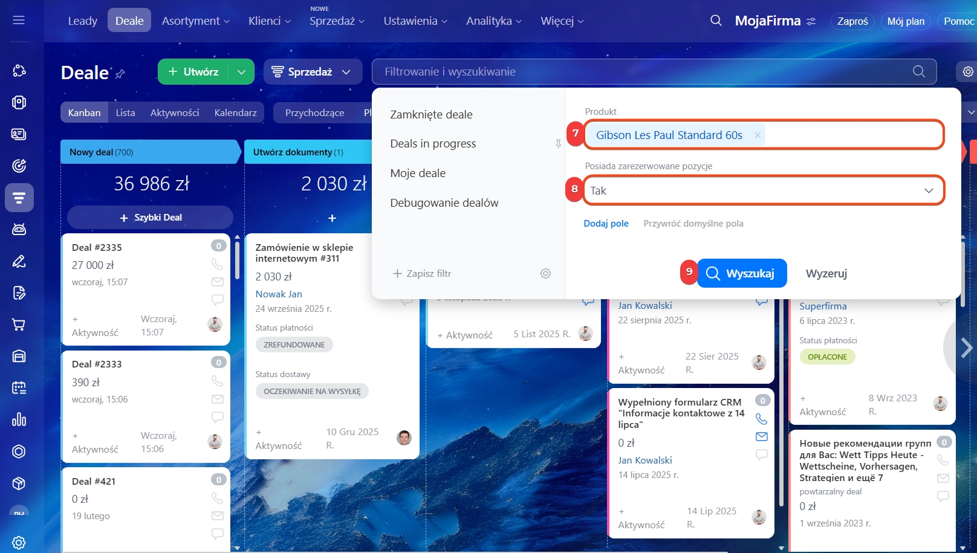
Task: Click the sliders icon next to MojaFirma
Action: coord(811,21)
